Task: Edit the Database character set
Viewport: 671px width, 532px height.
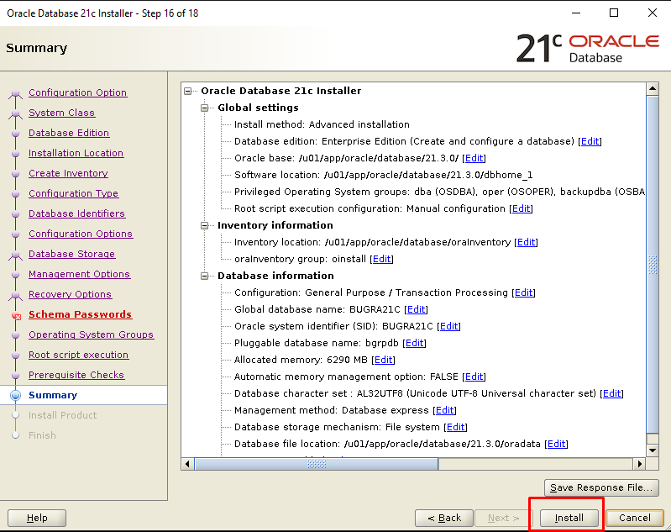Action: (x=611, y=393)
